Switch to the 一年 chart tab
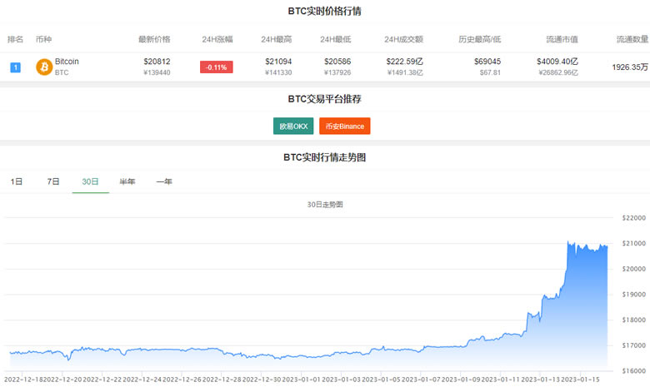This screenshot has height=392, width=650. click(164, 181)
